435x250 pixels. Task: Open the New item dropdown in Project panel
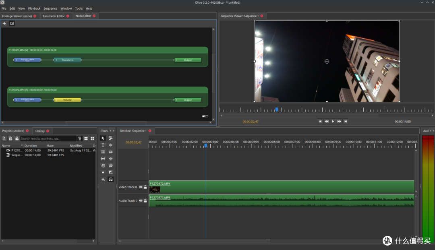4,138
